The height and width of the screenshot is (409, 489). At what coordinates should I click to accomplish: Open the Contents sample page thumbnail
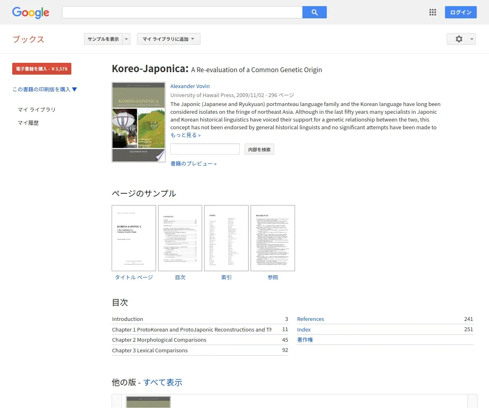click(x=180, y=238)
